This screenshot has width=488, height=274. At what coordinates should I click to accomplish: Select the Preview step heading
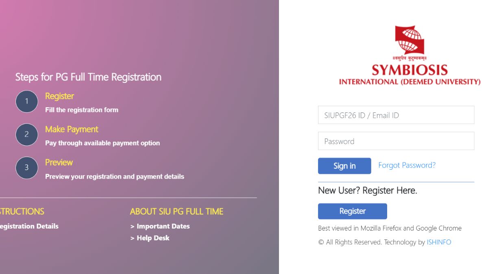[x=59, y=162]
